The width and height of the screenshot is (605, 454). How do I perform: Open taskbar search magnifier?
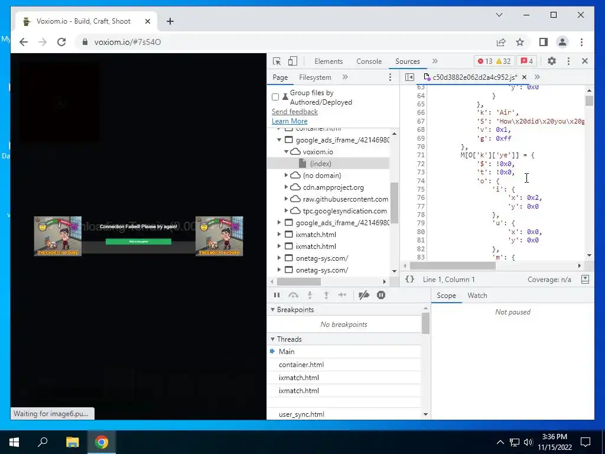tap(43, 442)
